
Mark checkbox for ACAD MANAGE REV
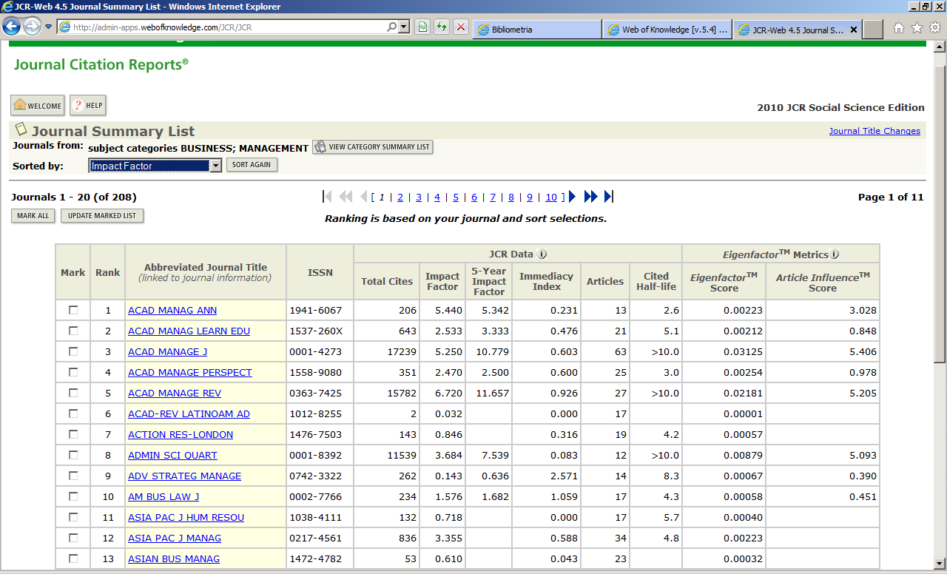point(73,393)
